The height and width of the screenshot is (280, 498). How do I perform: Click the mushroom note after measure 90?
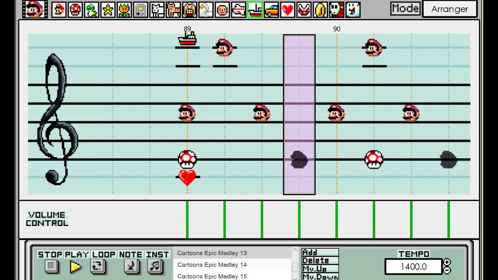[x=374, y=159]
